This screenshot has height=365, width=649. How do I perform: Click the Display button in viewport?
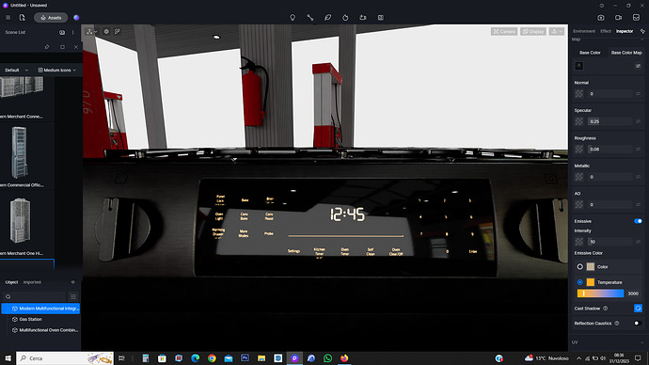[x=533, y=31]
